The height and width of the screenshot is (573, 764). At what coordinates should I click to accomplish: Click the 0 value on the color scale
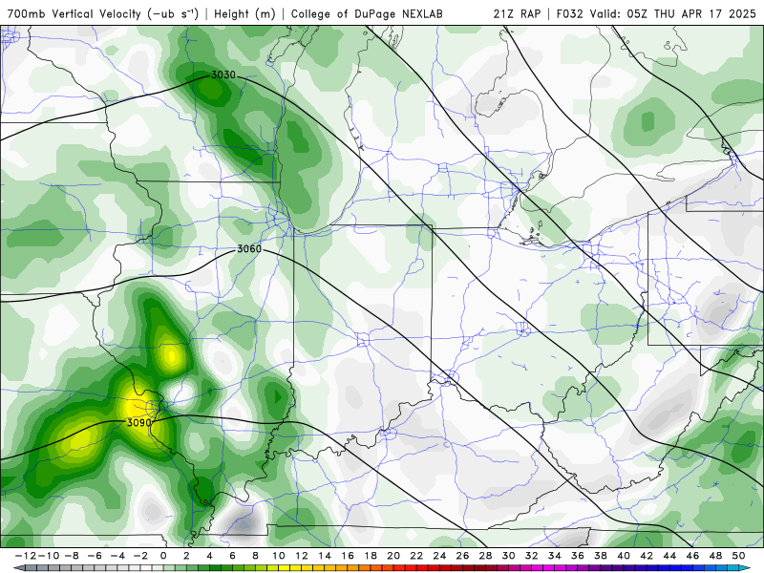point(163,556)
